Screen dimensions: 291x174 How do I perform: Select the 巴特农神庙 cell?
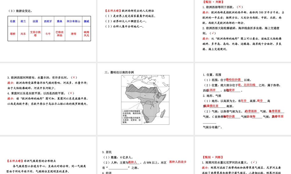pyautogui.click(x=60, y=34)
